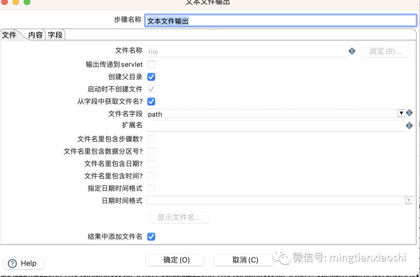Select the 文件 tab
Image resolution: width=420 pixels, height=277 pixels.
(x=10, y=35)
